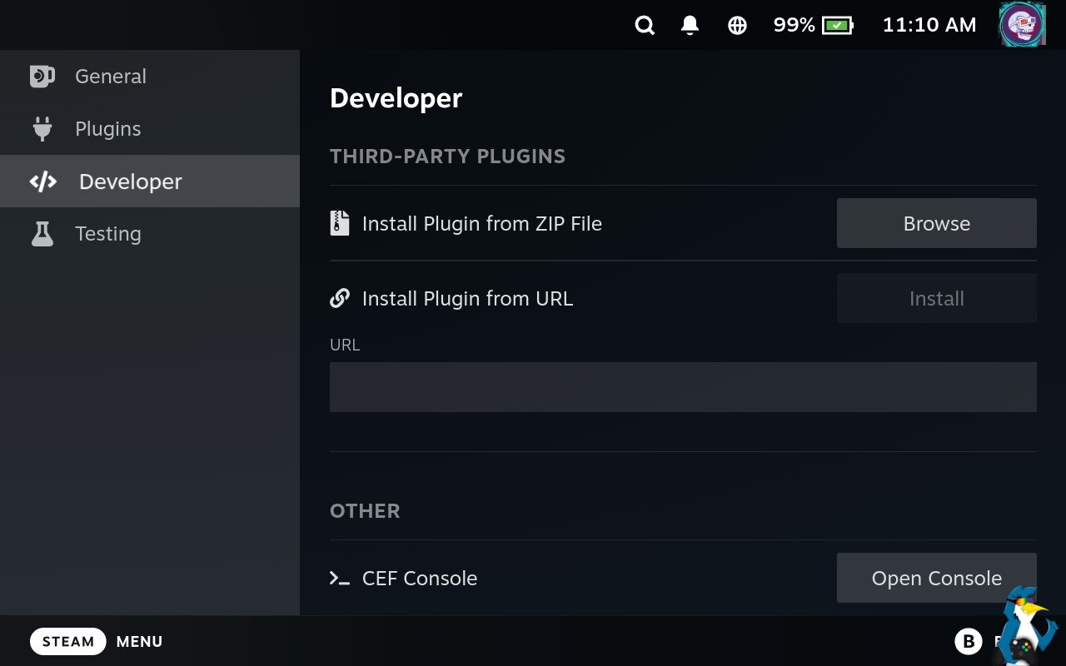Viewport: 1066px width, 666px height.
Task: Click the STEAM menu button
Action: tap(68, 642)
